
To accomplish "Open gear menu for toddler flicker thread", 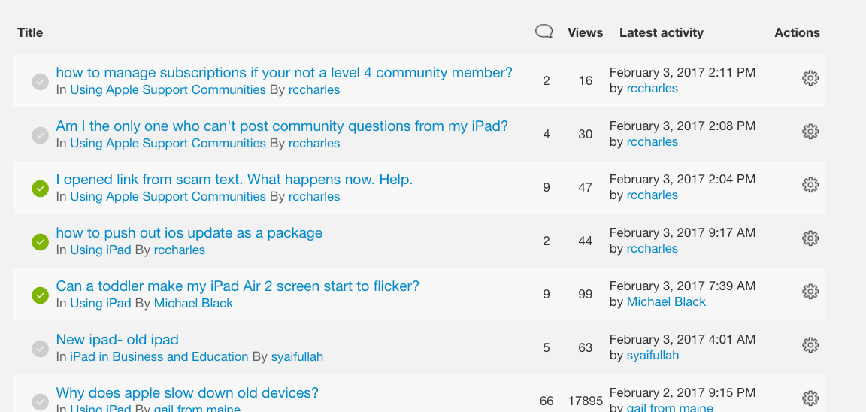I will coord(810,292).
